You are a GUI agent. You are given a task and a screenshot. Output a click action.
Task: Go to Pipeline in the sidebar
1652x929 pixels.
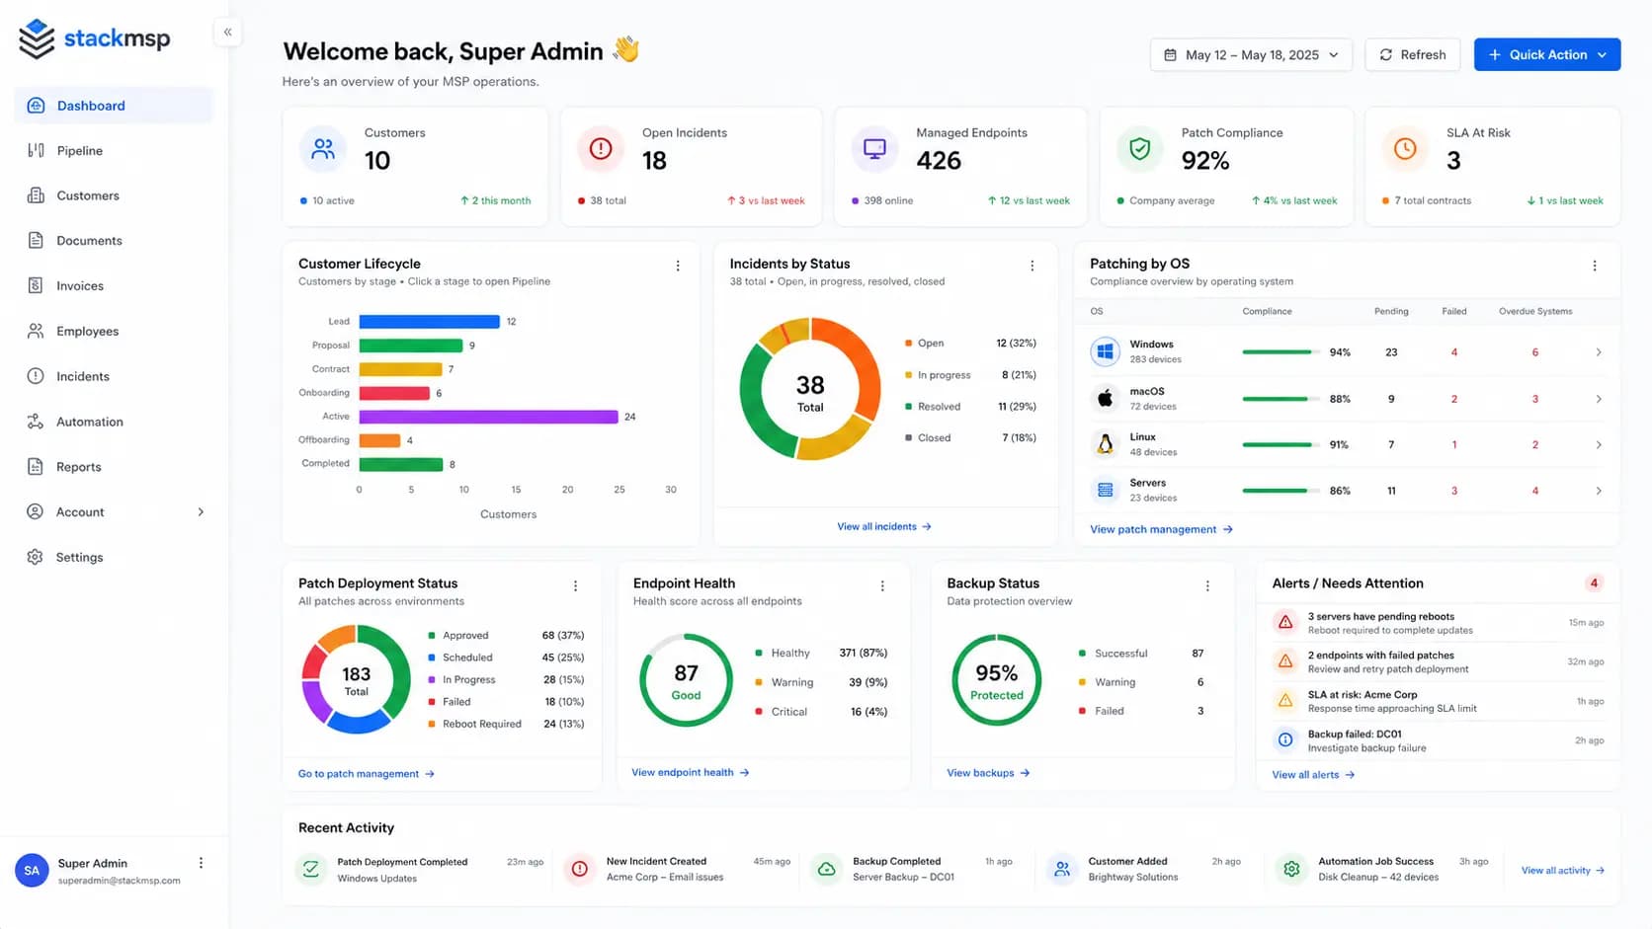(x=114, y=151)
